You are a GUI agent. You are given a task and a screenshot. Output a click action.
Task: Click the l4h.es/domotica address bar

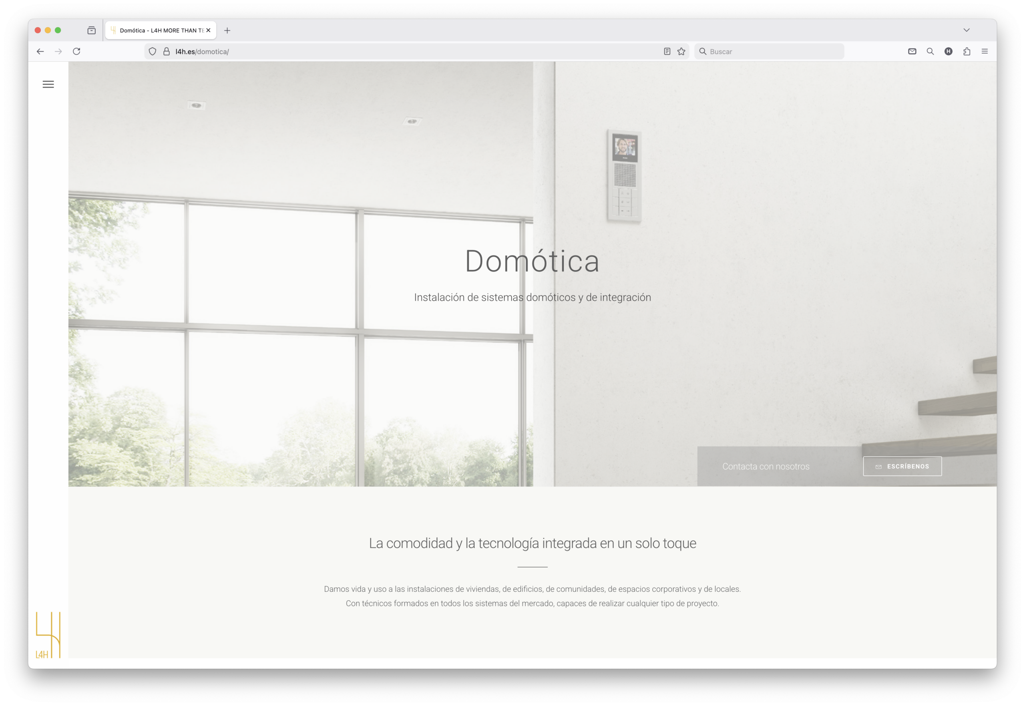pos(398,51)
